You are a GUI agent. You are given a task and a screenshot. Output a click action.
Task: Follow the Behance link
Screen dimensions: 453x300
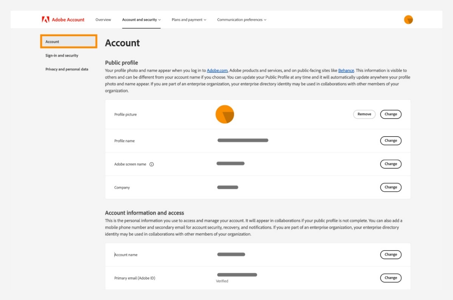[346, 71]
